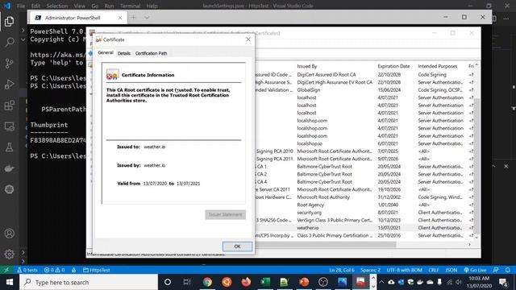The height and width of the screenshot is (290, 516).
Task: Open the Action Center notification icon
Action: click(503, 282)
